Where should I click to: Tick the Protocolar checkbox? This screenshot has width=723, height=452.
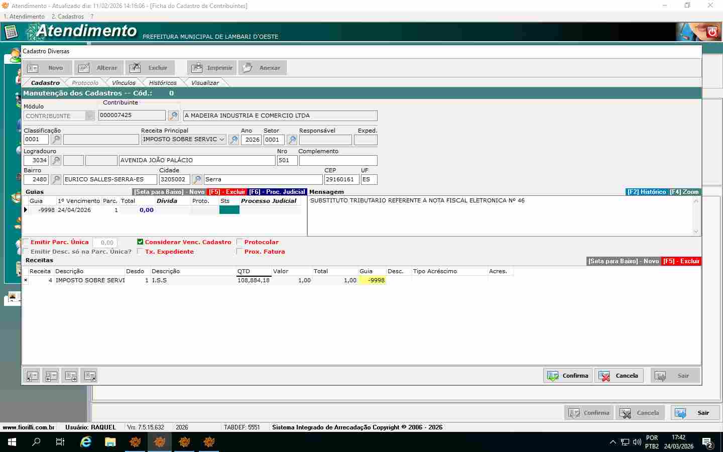239,242
